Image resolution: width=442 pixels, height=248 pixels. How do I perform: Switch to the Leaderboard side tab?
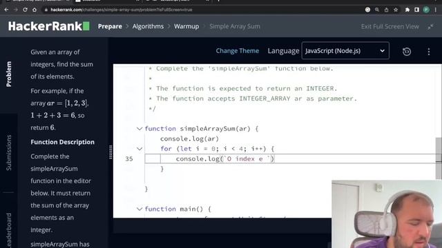(x=9, y=230)
